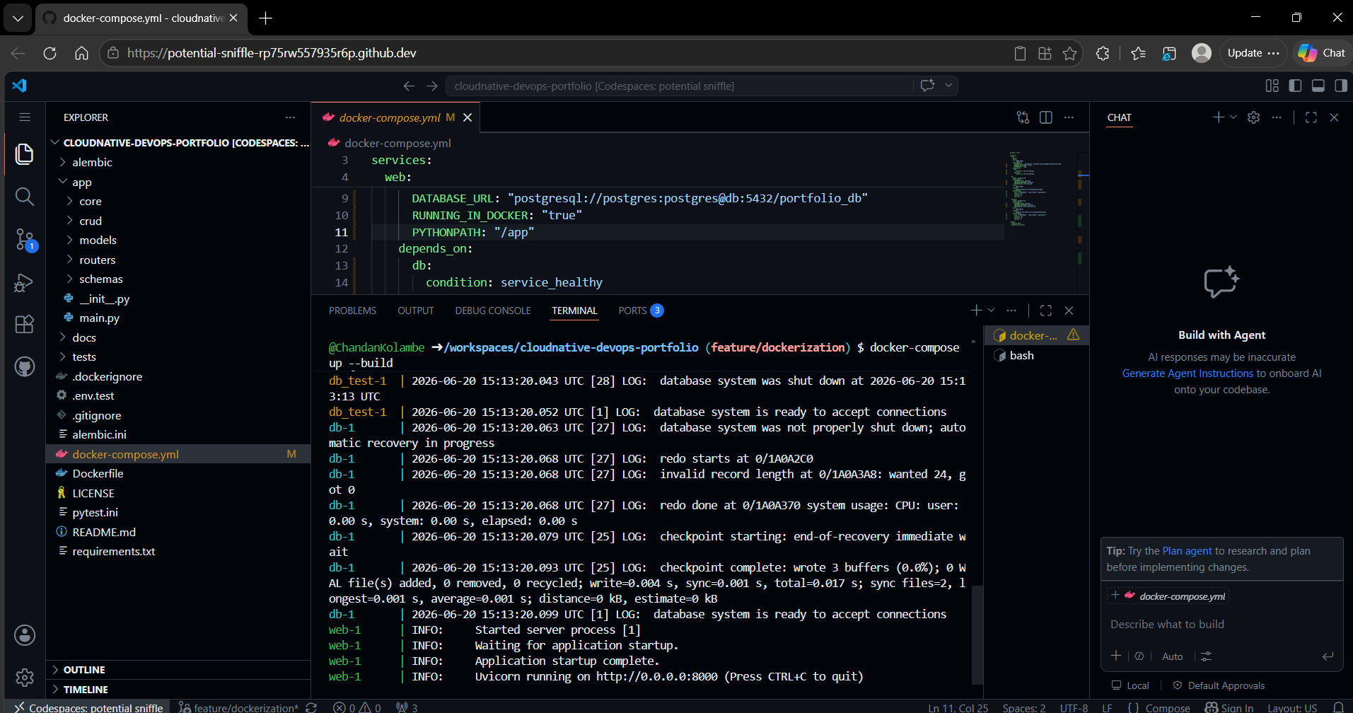Expand the TIMELINE section
The height and width of the screenshot is (713, 1353).
tap(178, 690)
